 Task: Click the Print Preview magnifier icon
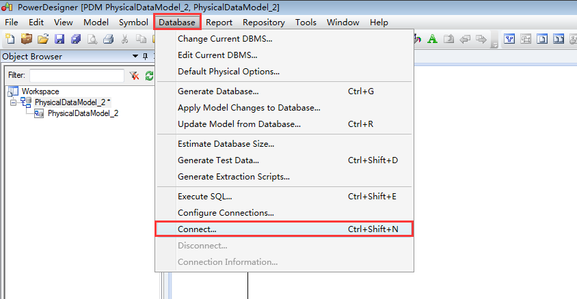92,39
